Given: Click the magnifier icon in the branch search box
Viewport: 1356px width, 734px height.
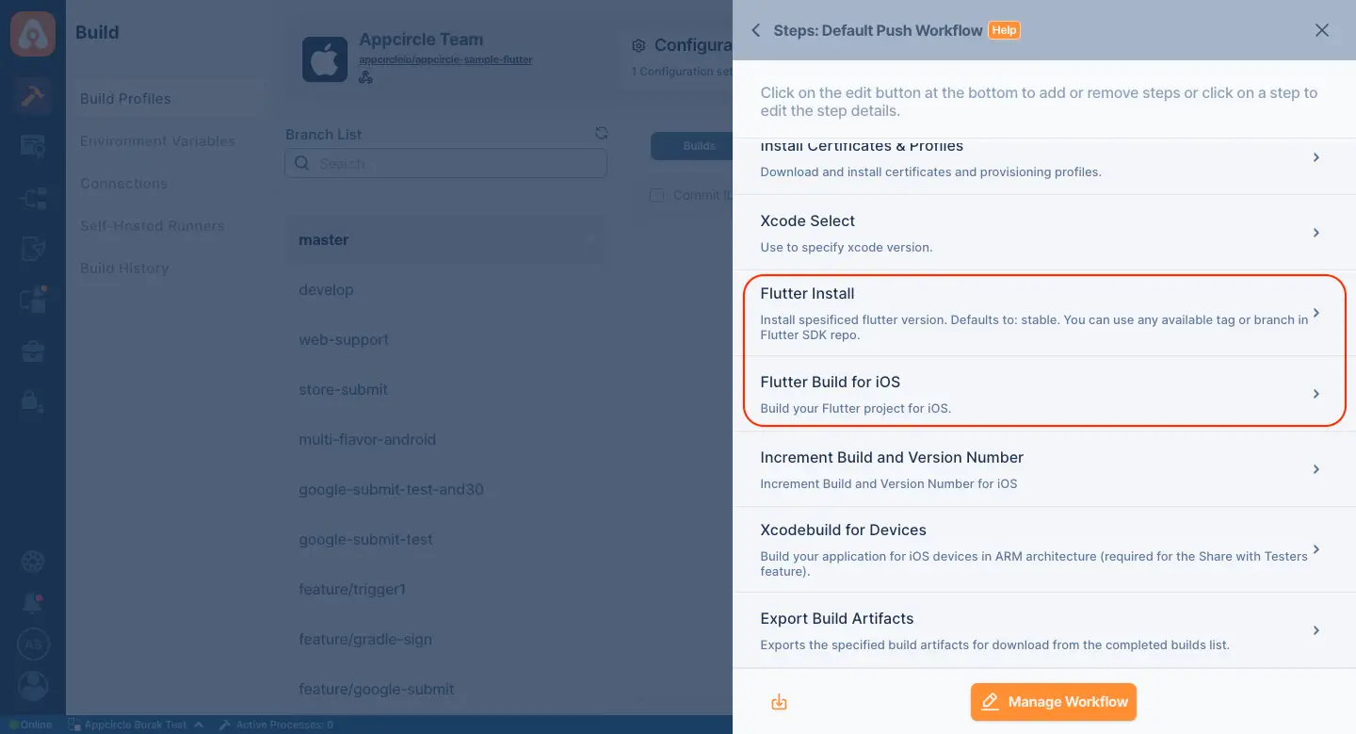Looking at the screenshot, I should pyautogui.click(x=302, y=163).
